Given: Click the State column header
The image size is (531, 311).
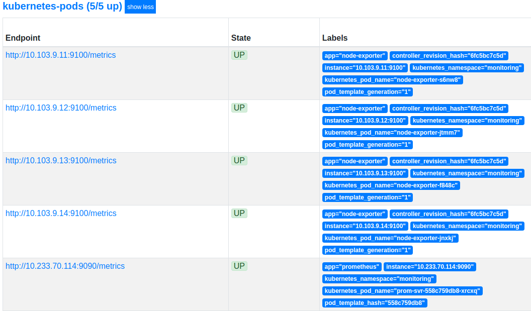Looking at the screenshot, I should [241, 38].
